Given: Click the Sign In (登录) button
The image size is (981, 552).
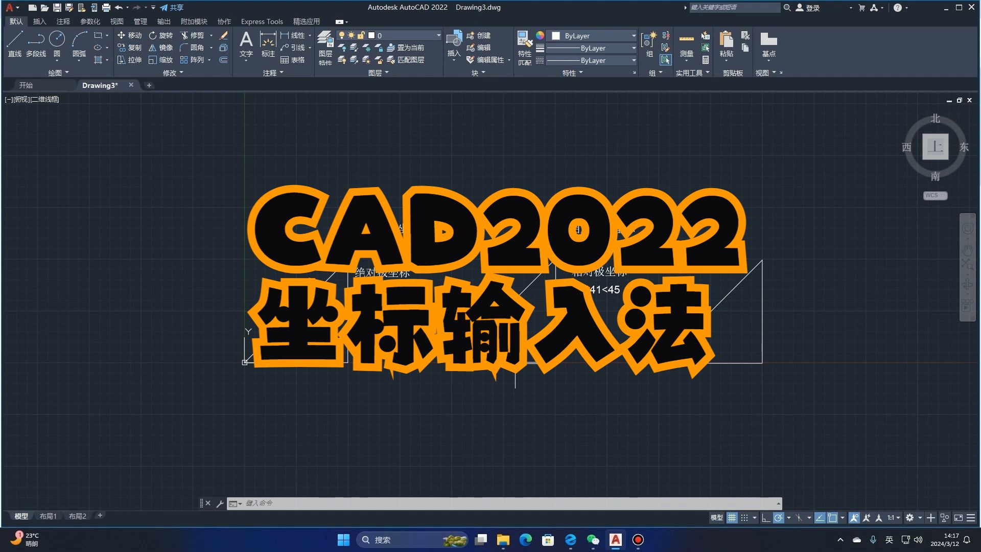Looking at the screenshot, I should point(808,8).
